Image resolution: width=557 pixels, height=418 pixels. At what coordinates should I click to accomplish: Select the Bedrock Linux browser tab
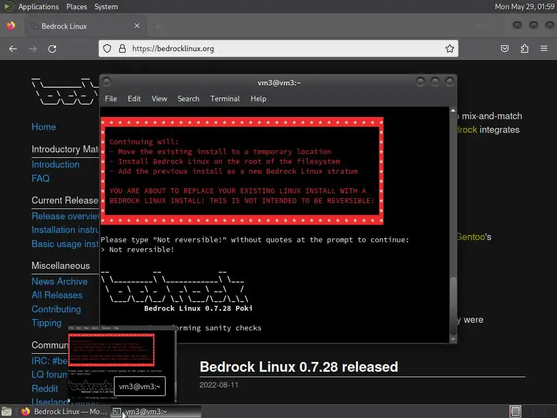coord(84,26)
